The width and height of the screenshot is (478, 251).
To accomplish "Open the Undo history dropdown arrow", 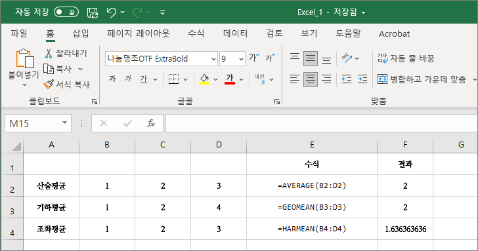I will coord(123,12).
